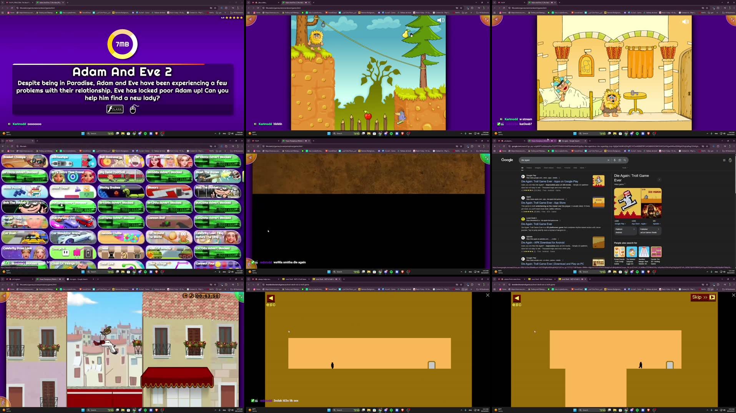Click the green fullscreen corner on the Pamplona loading screen
The height and width of the screenshot is (413, 736).
[486, 158]
